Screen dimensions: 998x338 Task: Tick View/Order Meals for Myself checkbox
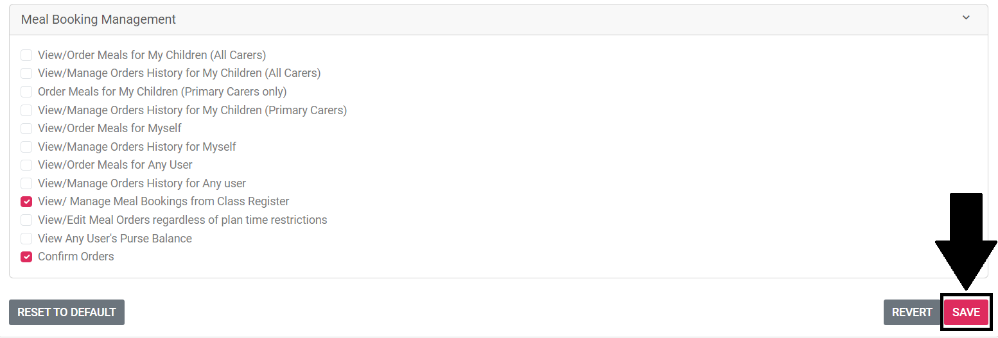26,128
